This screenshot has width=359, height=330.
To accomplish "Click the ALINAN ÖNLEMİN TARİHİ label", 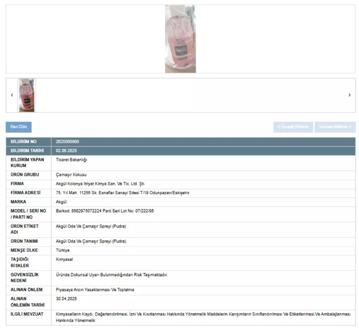I will coord(27,302).
